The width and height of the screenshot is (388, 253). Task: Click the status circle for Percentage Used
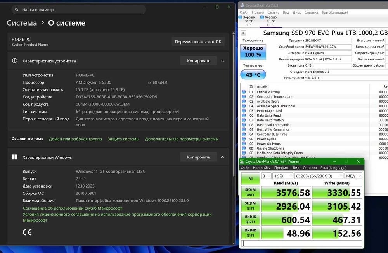244,111
